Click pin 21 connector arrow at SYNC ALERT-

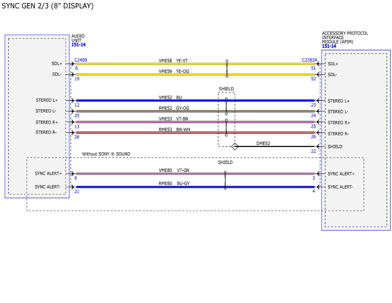point(73,187)
